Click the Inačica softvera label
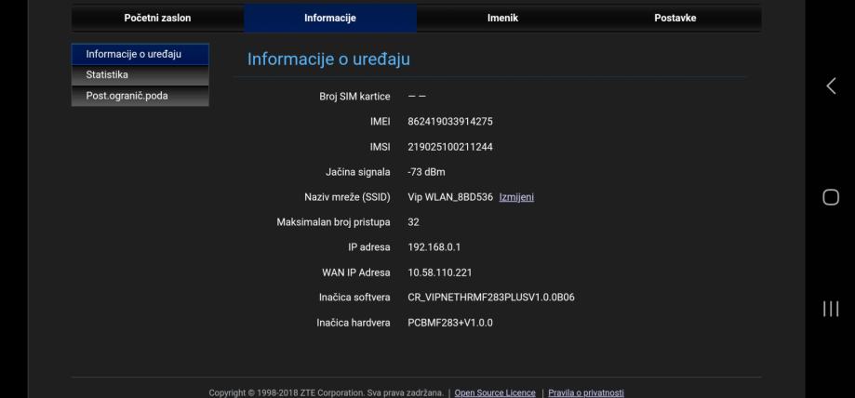The image size is (855, 398). (x=354, y=298)
